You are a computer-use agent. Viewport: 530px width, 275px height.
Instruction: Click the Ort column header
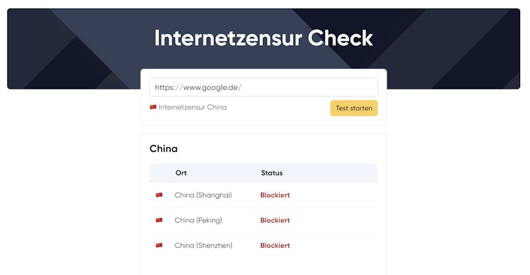coord(181,173)
